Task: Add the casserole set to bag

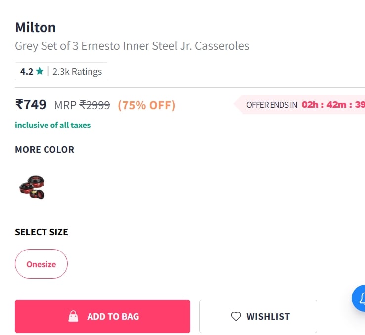Action: click(x=103, y=316)
